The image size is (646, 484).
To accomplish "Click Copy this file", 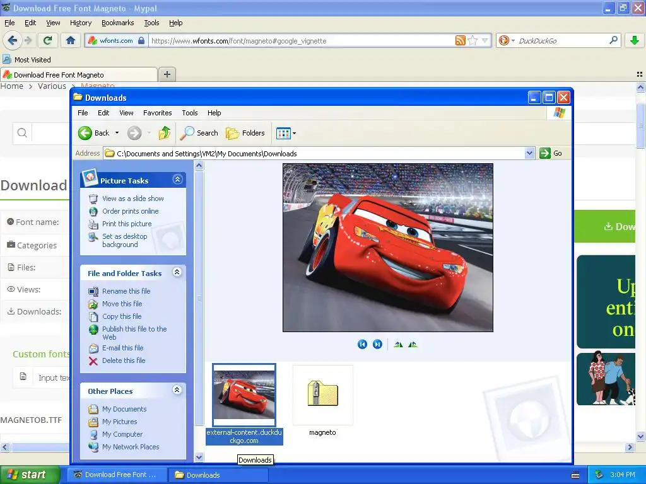I will pyautogui.click(x=122, y=316).
